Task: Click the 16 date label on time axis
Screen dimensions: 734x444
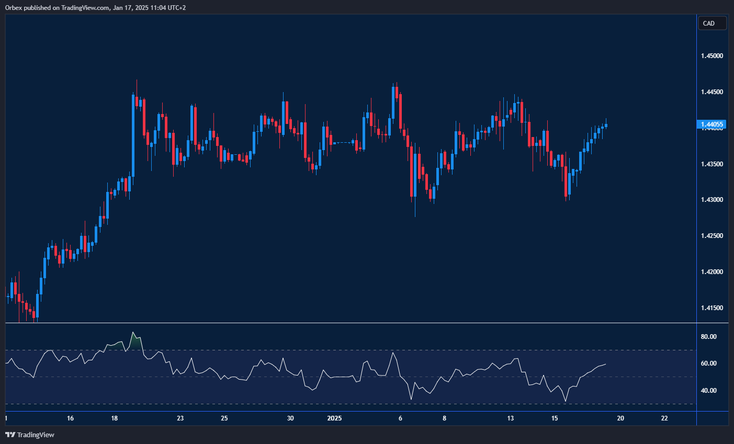Action: click(71, 418)
